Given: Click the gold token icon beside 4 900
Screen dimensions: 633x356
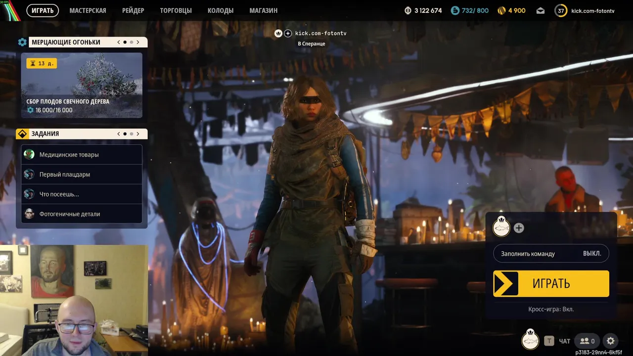Looking at the screenshot, I should [x=501, y=10].
